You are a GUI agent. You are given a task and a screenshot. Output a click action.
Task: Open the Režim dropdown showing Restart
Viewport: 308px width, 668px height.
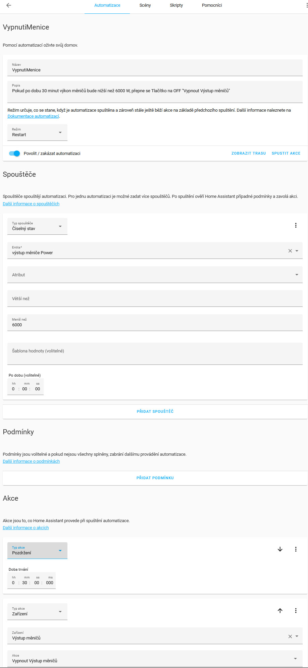(37, 132)
